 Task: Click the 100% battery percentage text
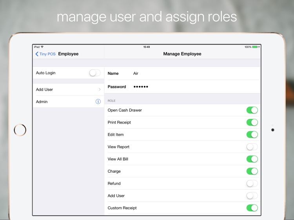(248, 47)
